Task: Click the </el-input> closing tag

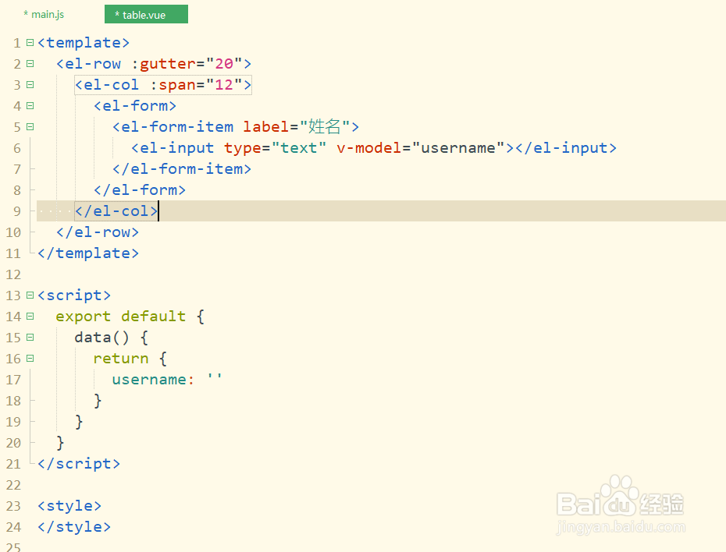Action: [566, 148]
